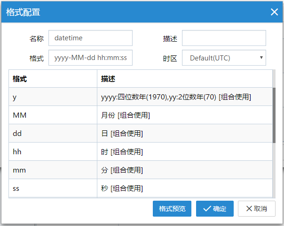The width and height of the screenshot is (284, 226).
Task: Cancel using the 取消 button
Action: (x=257, y=209)
